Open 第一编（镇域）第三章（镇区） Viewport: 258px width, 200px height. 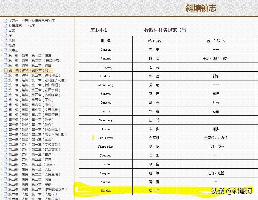click(31, 65)
